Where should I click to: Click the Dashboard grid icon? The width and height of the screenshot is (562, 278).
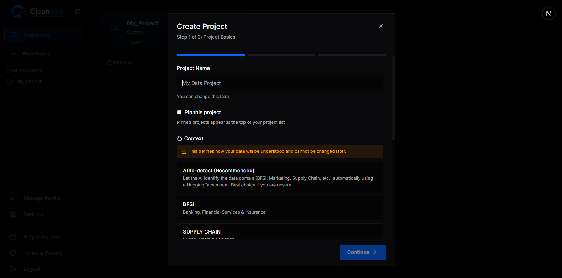coord(13,35)
